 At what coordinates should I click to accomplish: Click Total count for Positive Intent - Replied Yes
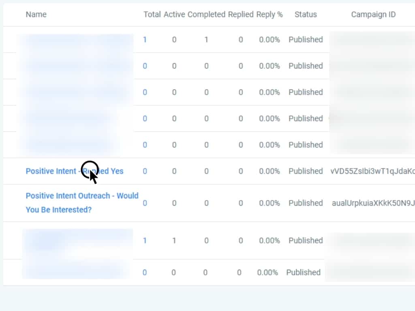coord(145,171)
